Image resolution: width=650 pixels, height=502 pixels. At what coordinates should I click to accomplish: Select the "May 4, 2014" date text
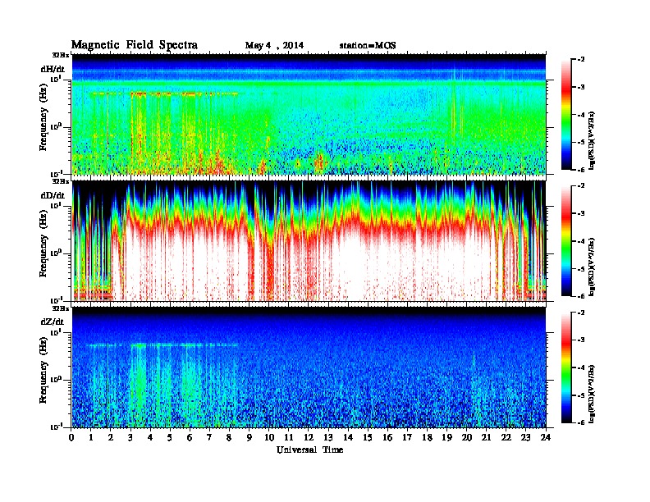[274, 46]
